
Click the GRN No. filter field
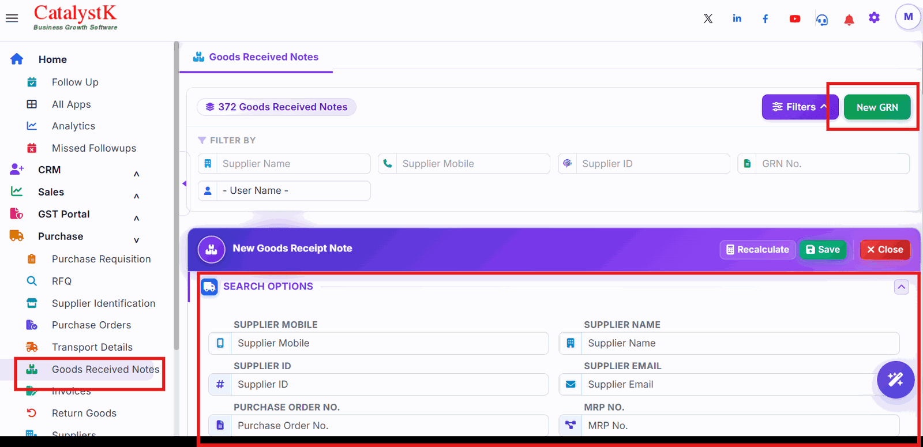coord(823,164)
